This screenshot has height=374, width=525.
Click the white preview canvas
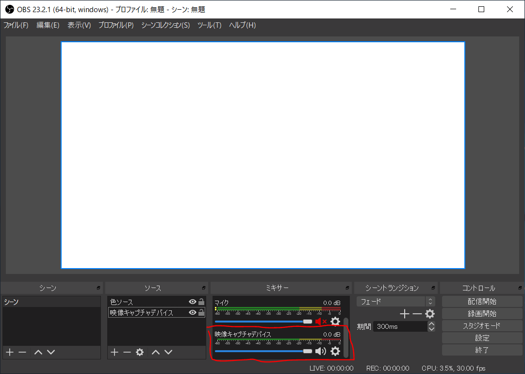(x=263, y=155)
